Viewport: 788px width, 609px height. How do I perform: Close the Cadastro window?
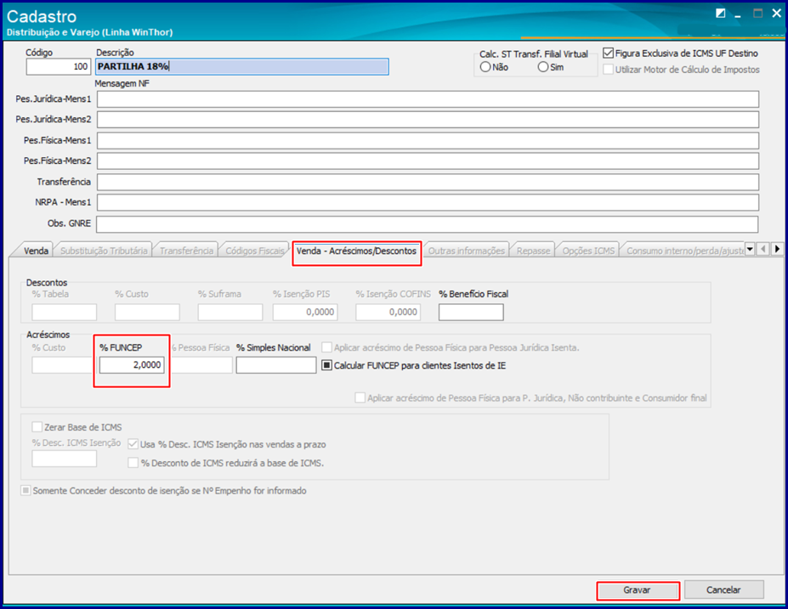776,14
